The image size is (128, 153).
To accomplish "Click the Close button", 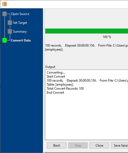I will pos(99,146).
